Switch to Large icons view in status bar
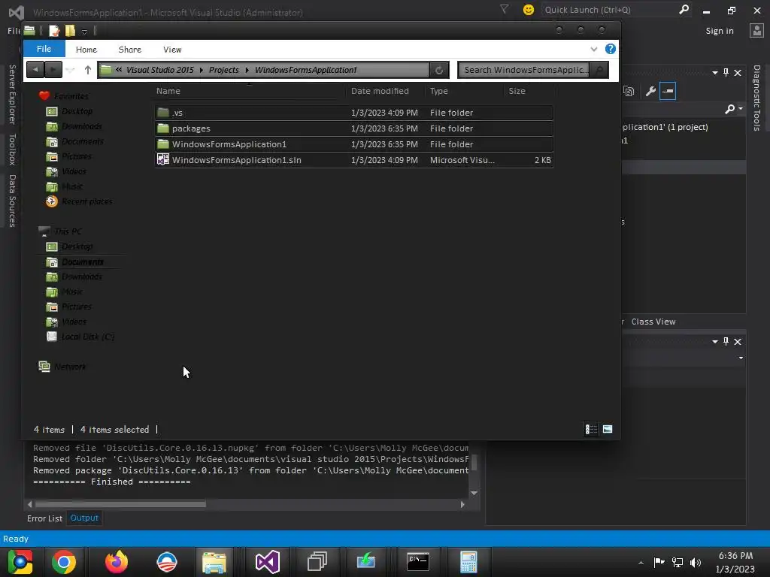This screenshot has height=577, width=770. (x=608, y=429)
